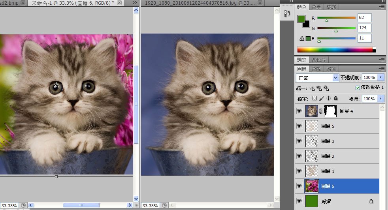The width and height of the screenshot is (388, 210).
Task: Click the foreground green color swatch
Action: pyautogui.click(x=301, y=19)
